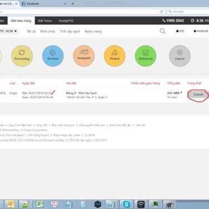Expand the TP. HCM city dropdown
The image size is (209, 209).
pos(8,31)
